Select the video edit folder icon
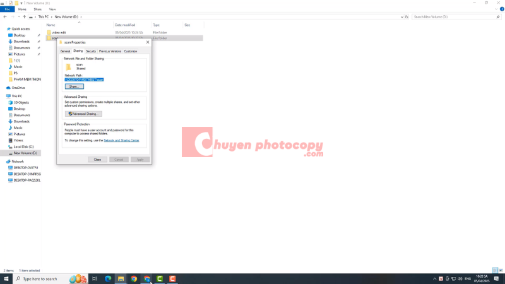The height and width of the screenshot is (284, 505). point(49,33)
